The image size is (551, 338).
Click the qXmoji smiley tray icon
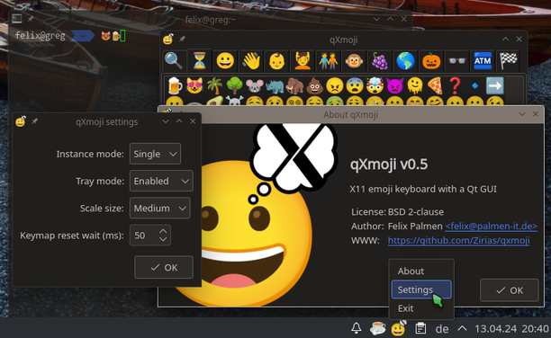(x=399, y=328)
